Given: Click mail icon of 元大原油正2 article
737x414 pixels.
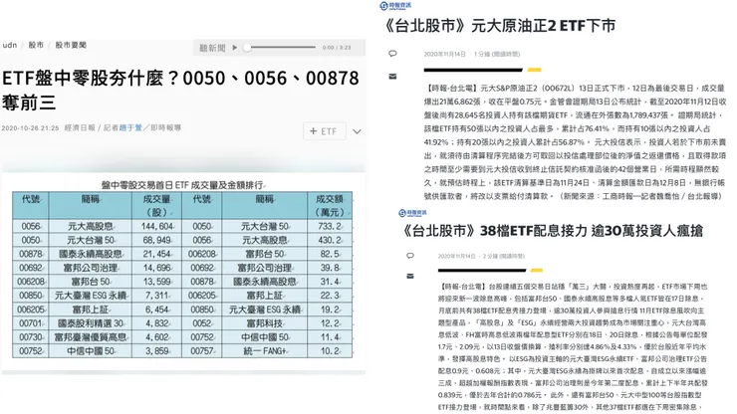Looking at the screenshot, I should pyautogui.click(x=393, y=76).
